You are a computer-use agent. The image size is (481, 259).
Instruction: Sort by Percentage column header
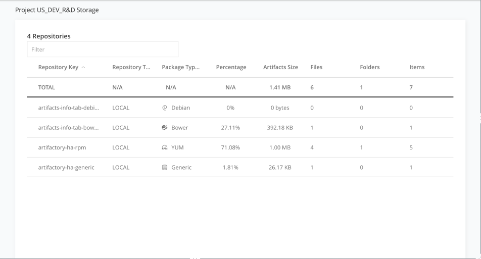231,67
